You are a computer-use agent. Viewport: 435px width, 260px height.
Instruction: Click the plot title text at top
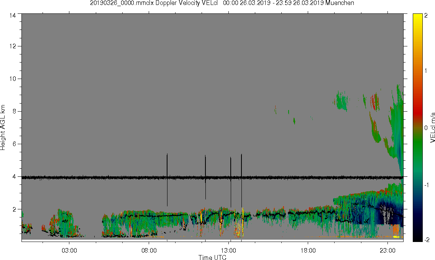222,3
